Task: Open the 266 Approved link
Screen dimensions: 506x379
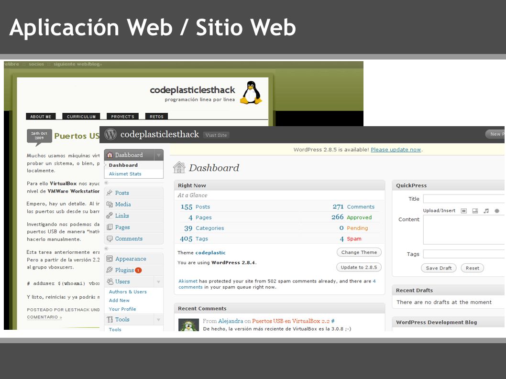Action: click(x=352, y=217)
